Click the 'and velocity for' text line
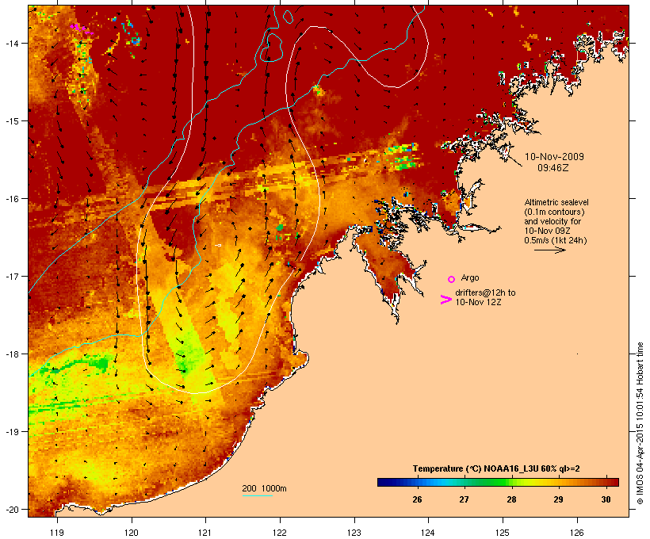 [x=552, y=221]
